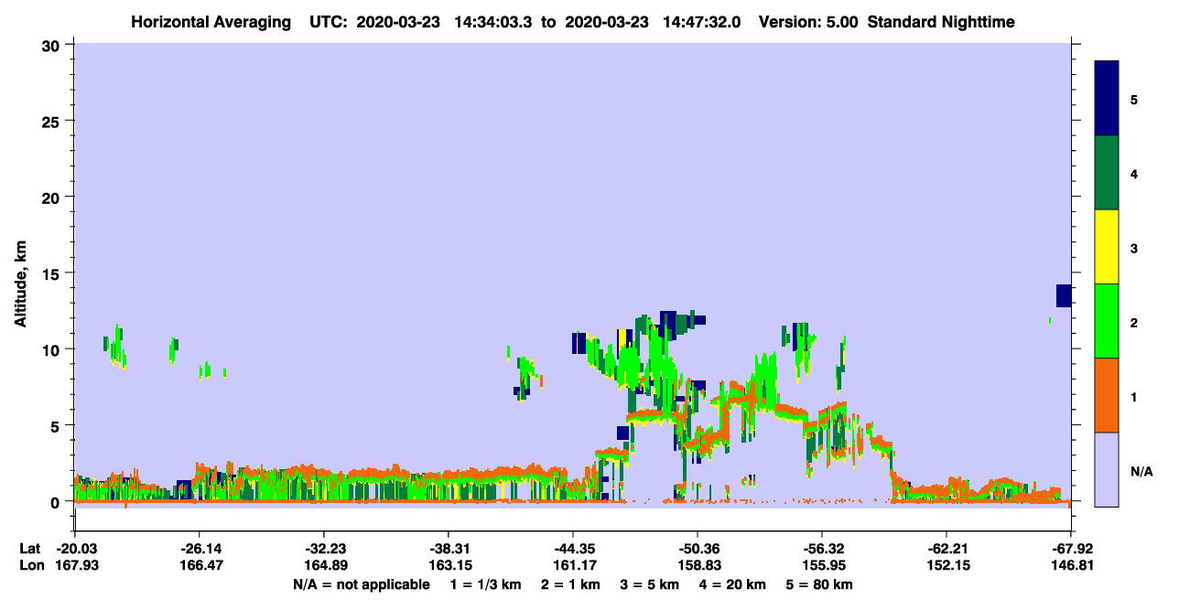Click the dark blue colorbar segment labeled 5

[x=1107, y=98]
